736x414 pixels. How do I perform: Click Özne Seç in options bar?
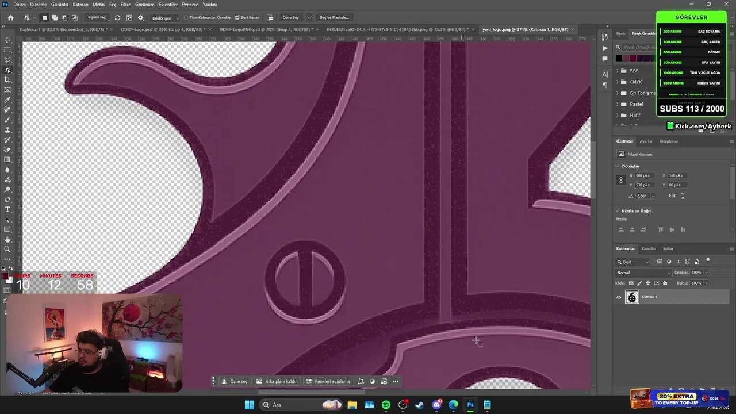290,17
